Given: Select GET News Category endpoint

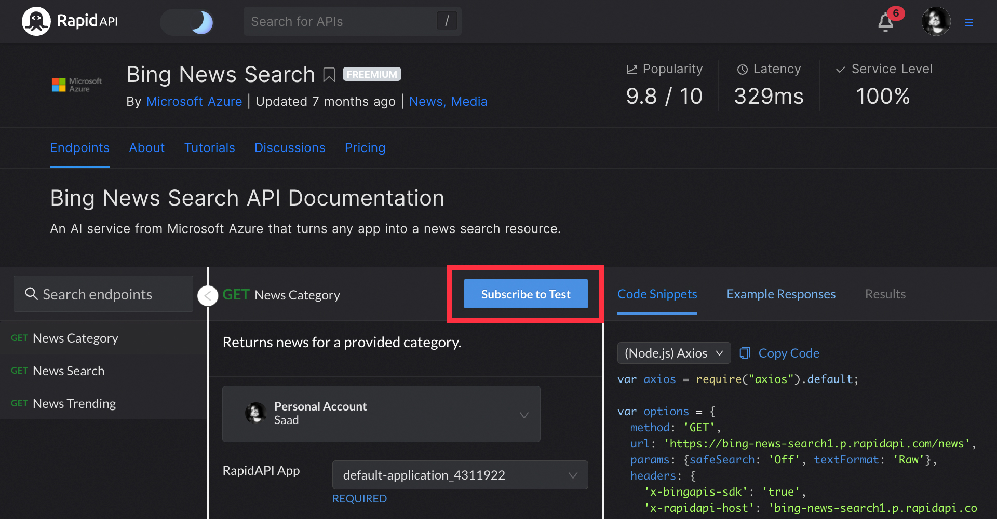Looking at the screenshot, I should point(103,338).
